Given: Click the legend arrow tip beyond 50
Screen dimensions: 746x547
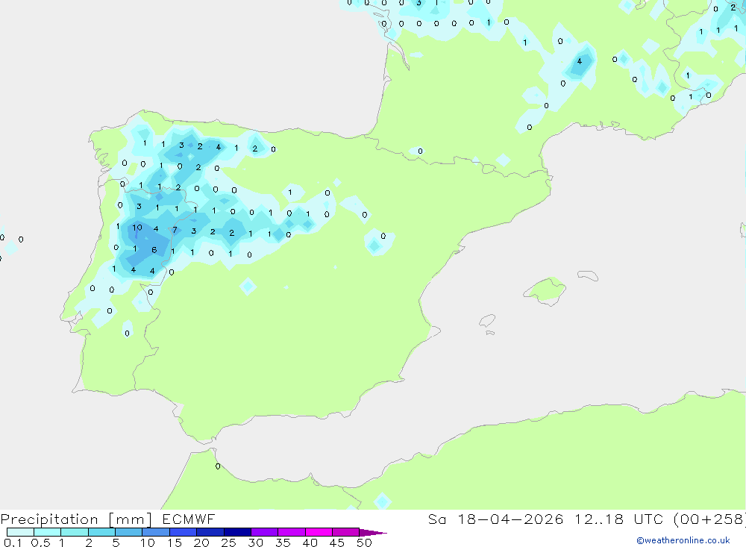Looking at the screenshot, I should click(374, 533).
